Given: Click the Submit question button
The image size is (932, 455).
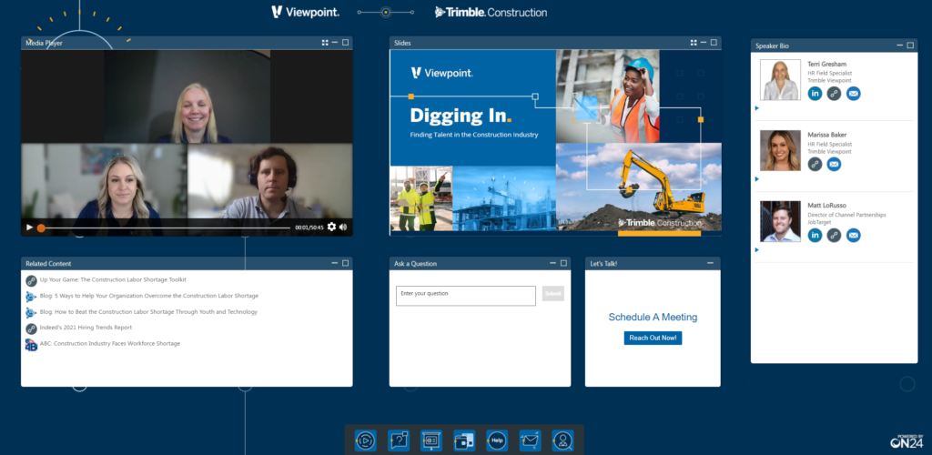Looking at the screenshot, I should click(552, 293).
